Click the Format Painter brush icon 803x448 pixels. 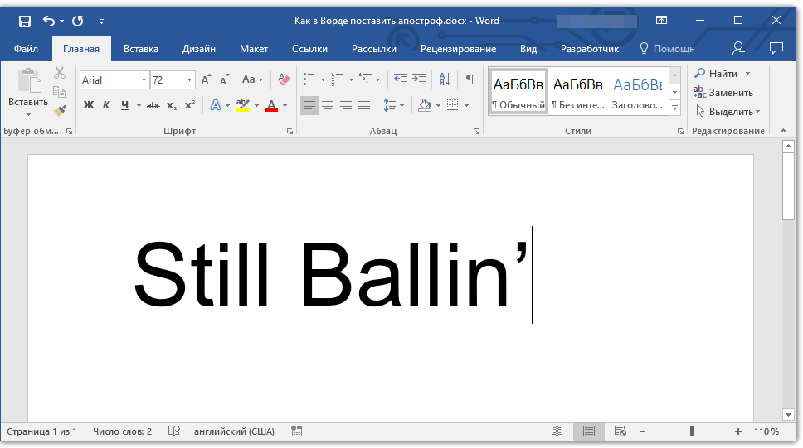pos(60,110)
